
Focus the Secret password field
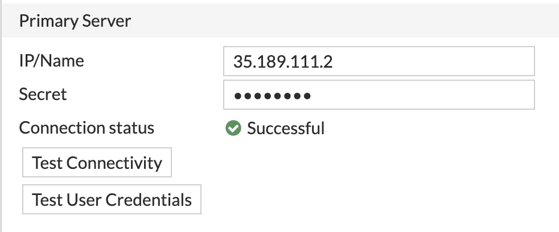coord(379,95)
